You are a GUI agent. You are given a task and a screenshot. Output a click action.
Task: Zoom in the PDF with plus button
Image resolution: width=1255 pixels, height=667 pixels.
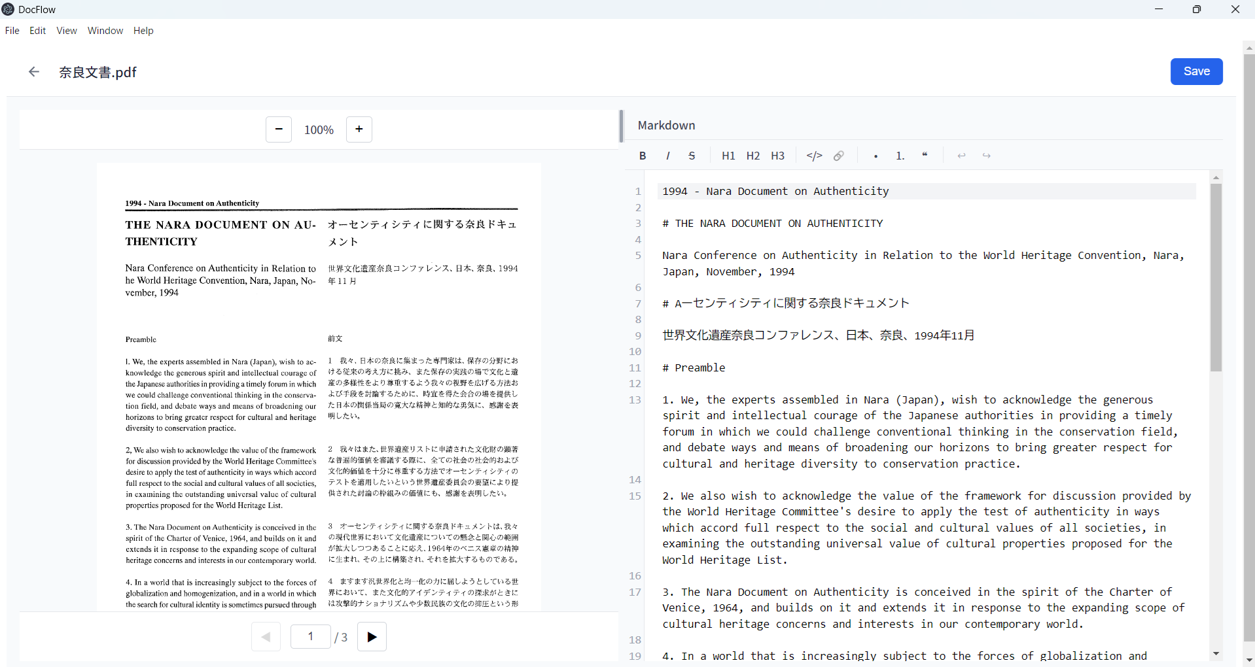click(x=359, y=129)
